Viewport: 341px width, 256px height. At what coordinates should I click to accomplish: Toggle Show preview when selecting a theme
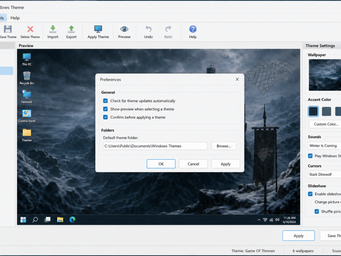pyautogui.click(x=105, y=109)
